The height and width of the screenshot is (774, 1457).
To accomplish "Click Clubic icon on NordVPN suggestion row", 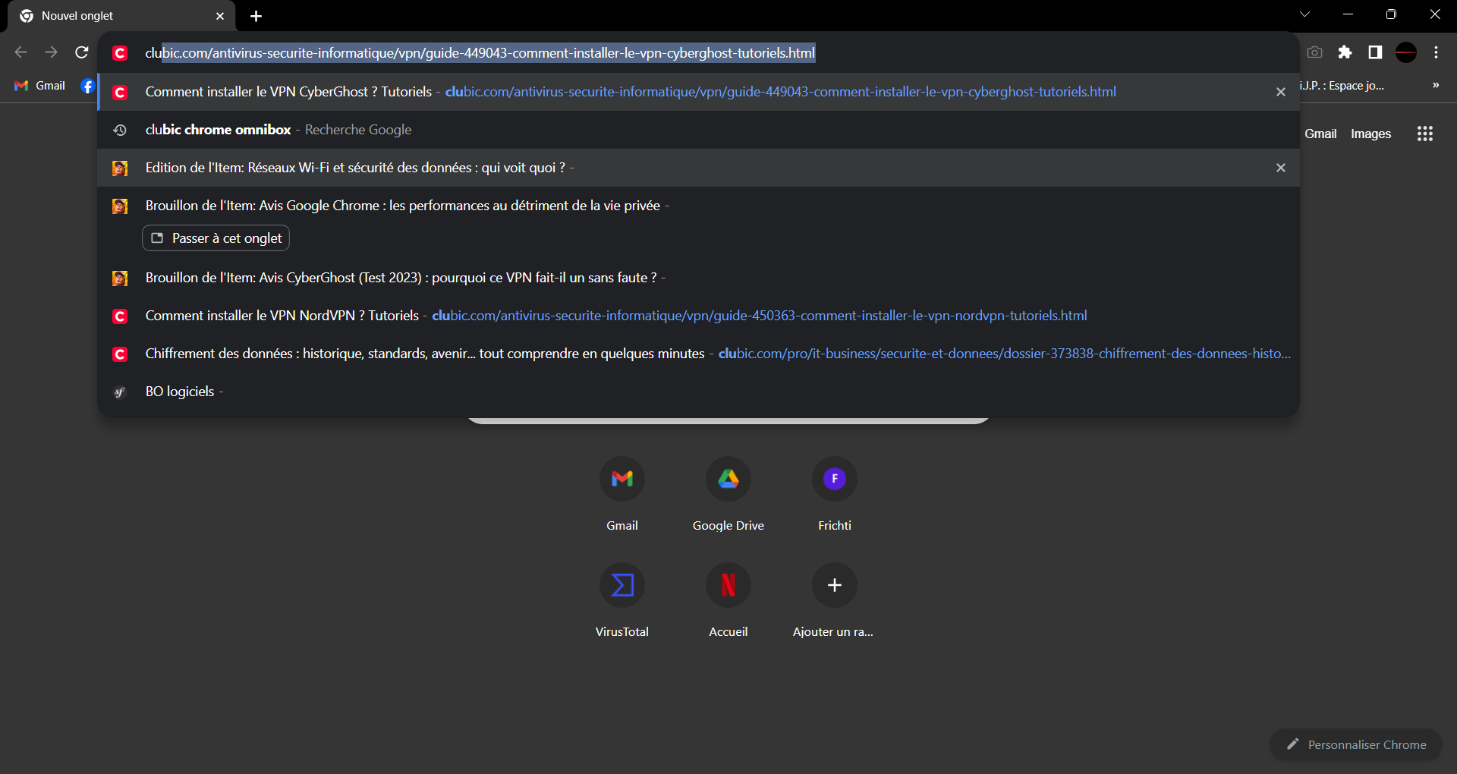I will click(120, 316).
